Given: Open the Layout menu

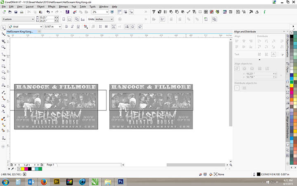Looking at the screenshot, I should (30, 7).
